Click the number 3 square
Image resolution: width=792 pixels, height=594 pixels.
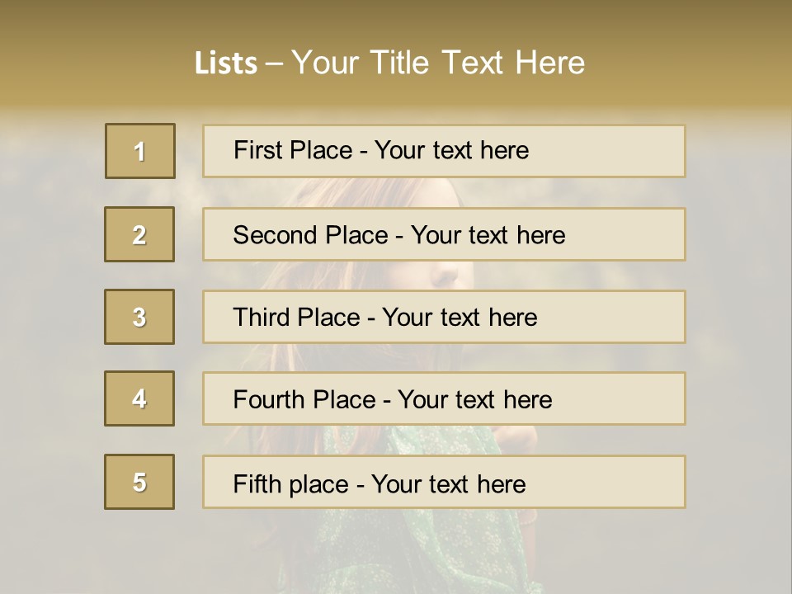point(139,317)
